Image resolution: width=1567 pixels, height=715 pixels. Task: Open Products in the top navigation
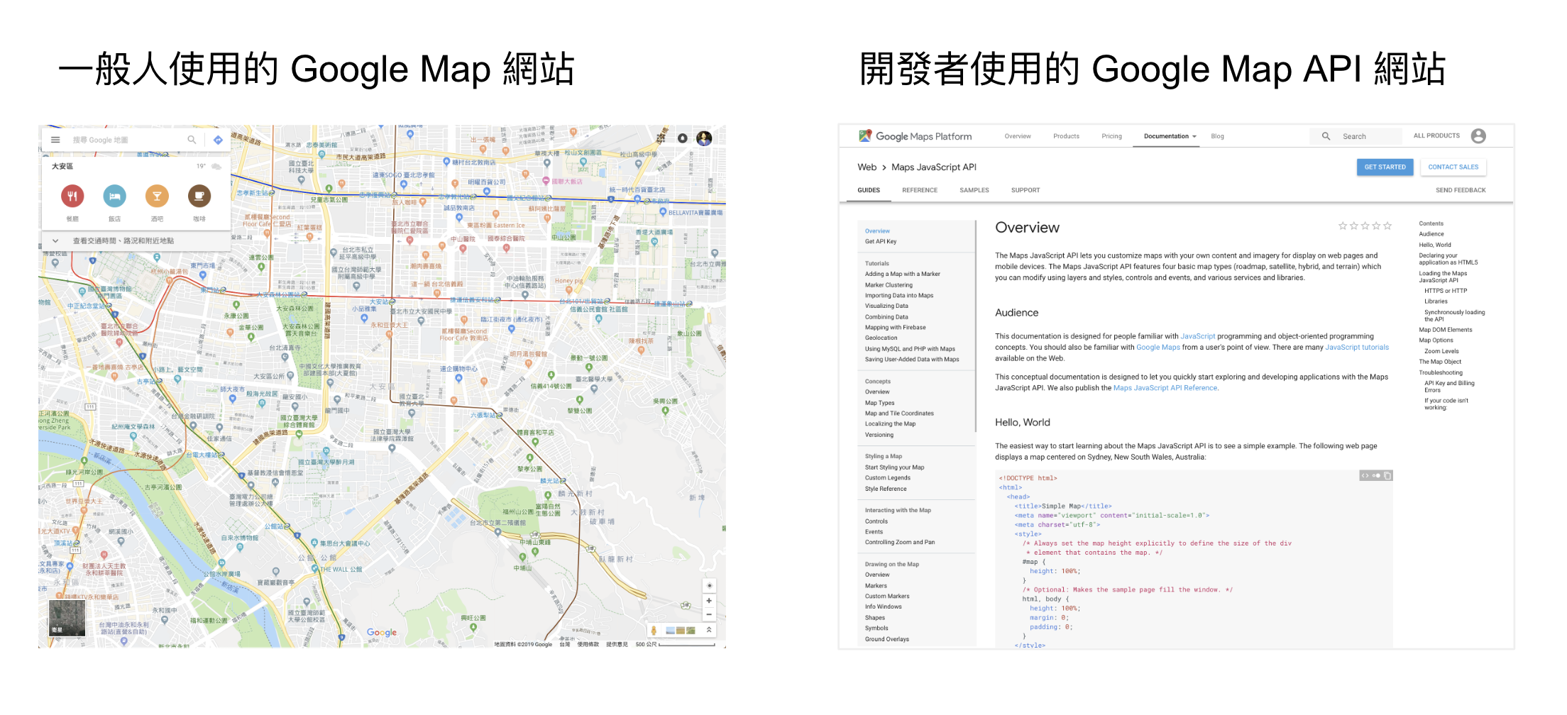point(1066,136)
